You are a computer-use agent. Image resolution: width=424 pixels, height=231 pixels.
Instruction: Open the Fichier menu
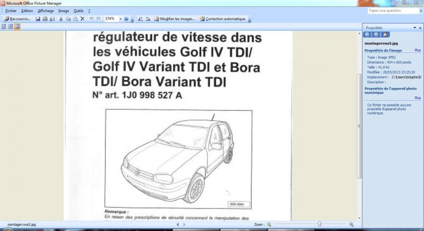11,11
